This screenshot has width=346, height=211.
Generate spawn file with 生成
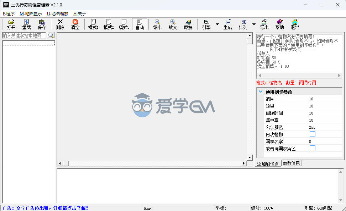[x=227, y=24]
